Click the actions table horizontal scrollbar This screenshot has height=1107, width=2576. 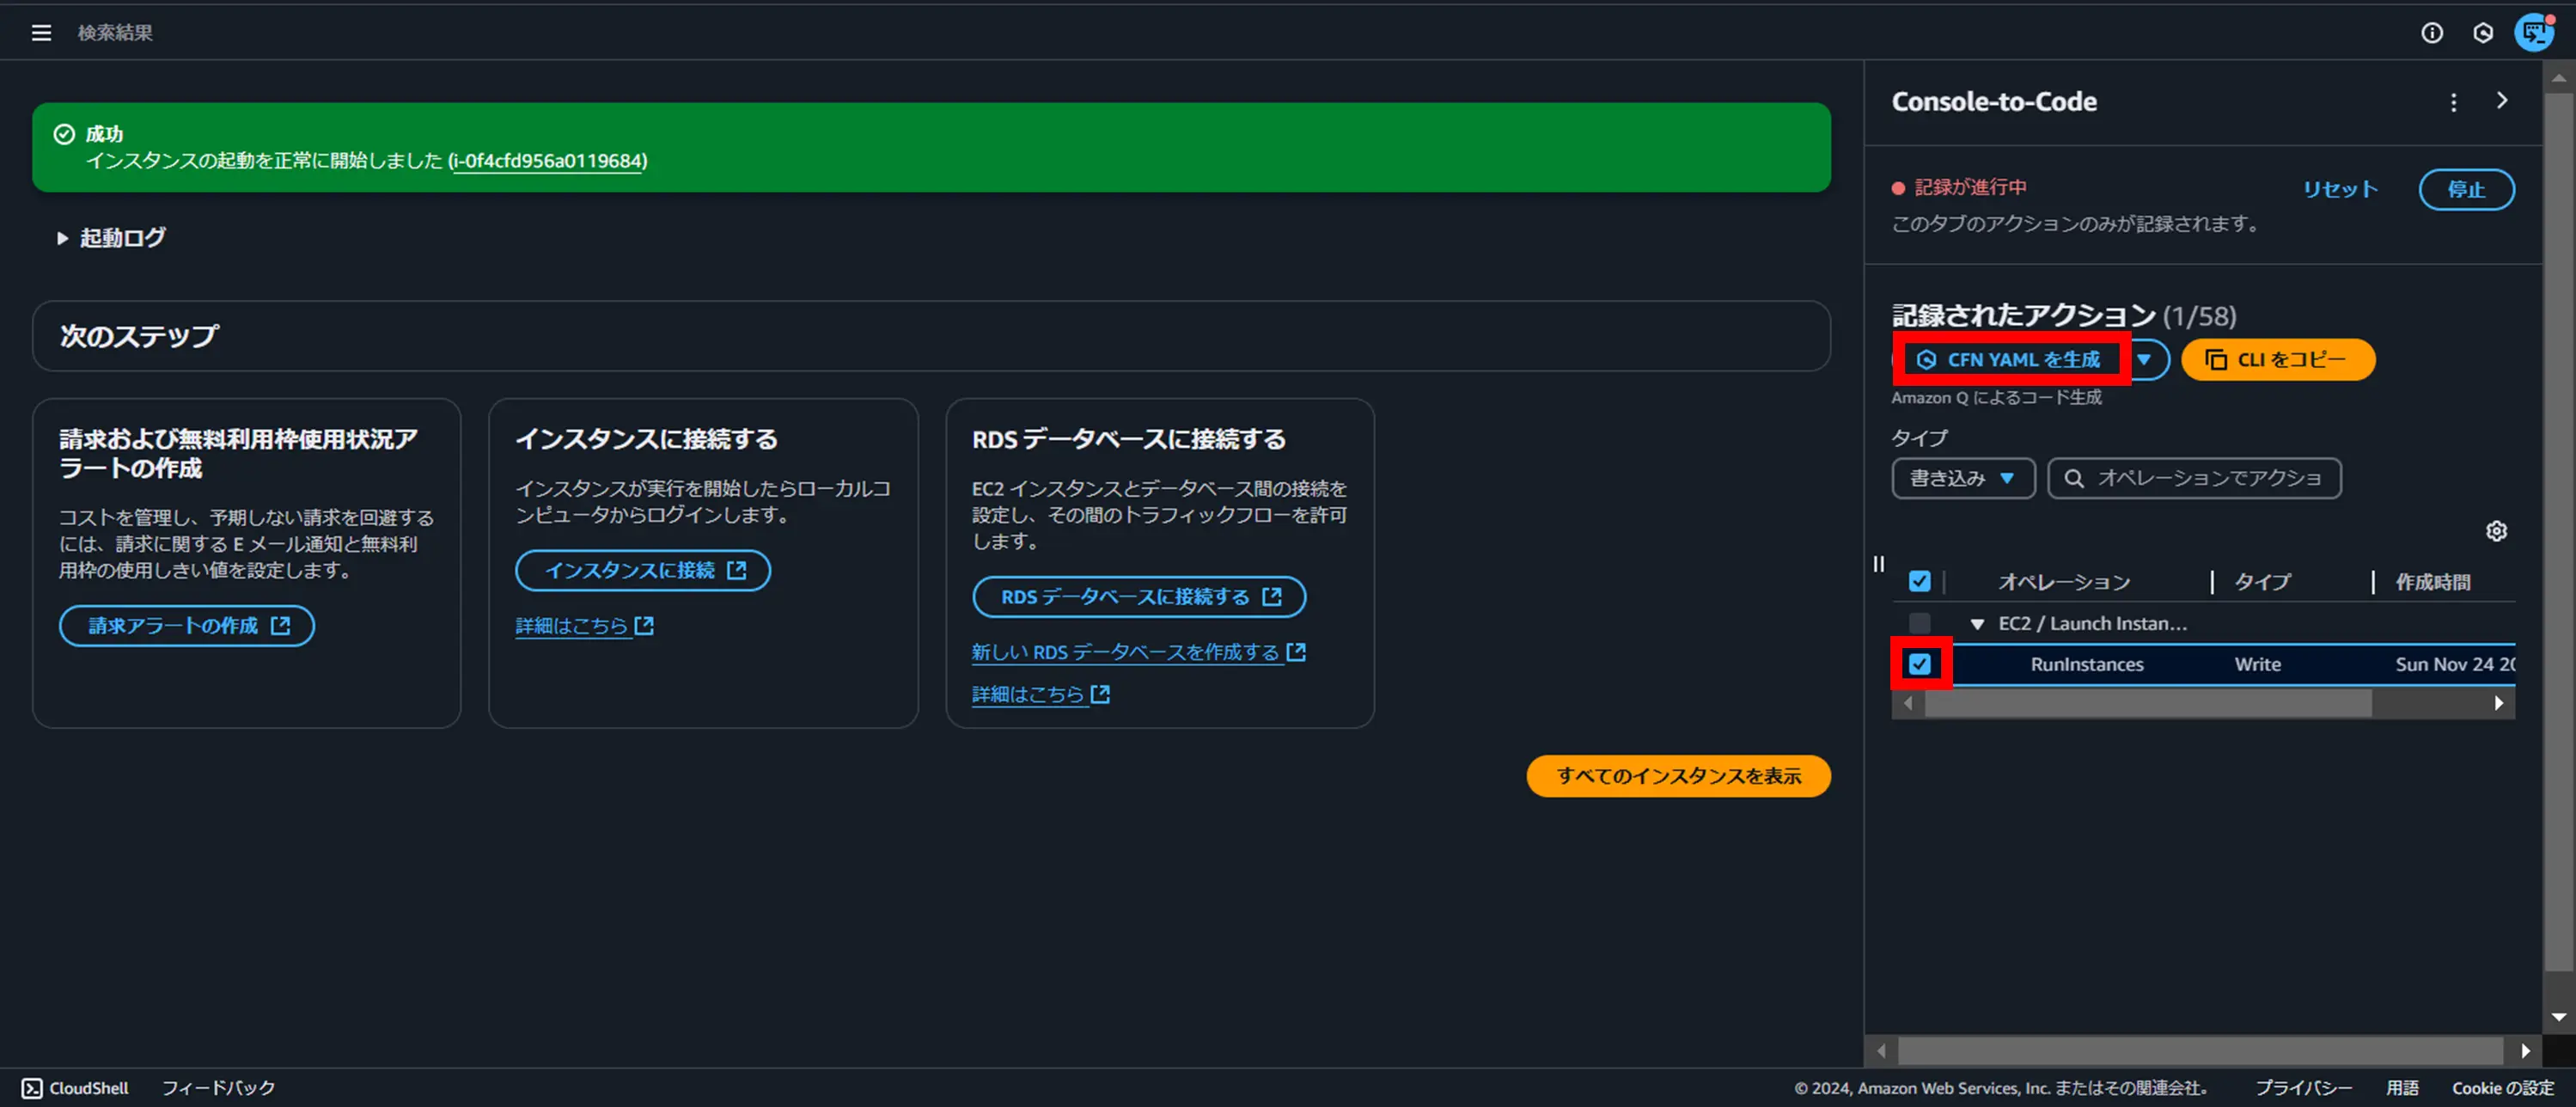pos(2147,704)
